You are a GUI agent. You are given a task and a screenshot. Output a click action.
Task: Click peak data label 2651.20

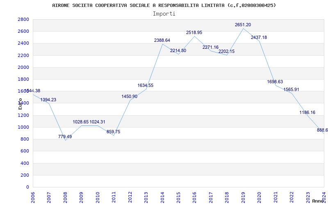(x=243, y=25)
